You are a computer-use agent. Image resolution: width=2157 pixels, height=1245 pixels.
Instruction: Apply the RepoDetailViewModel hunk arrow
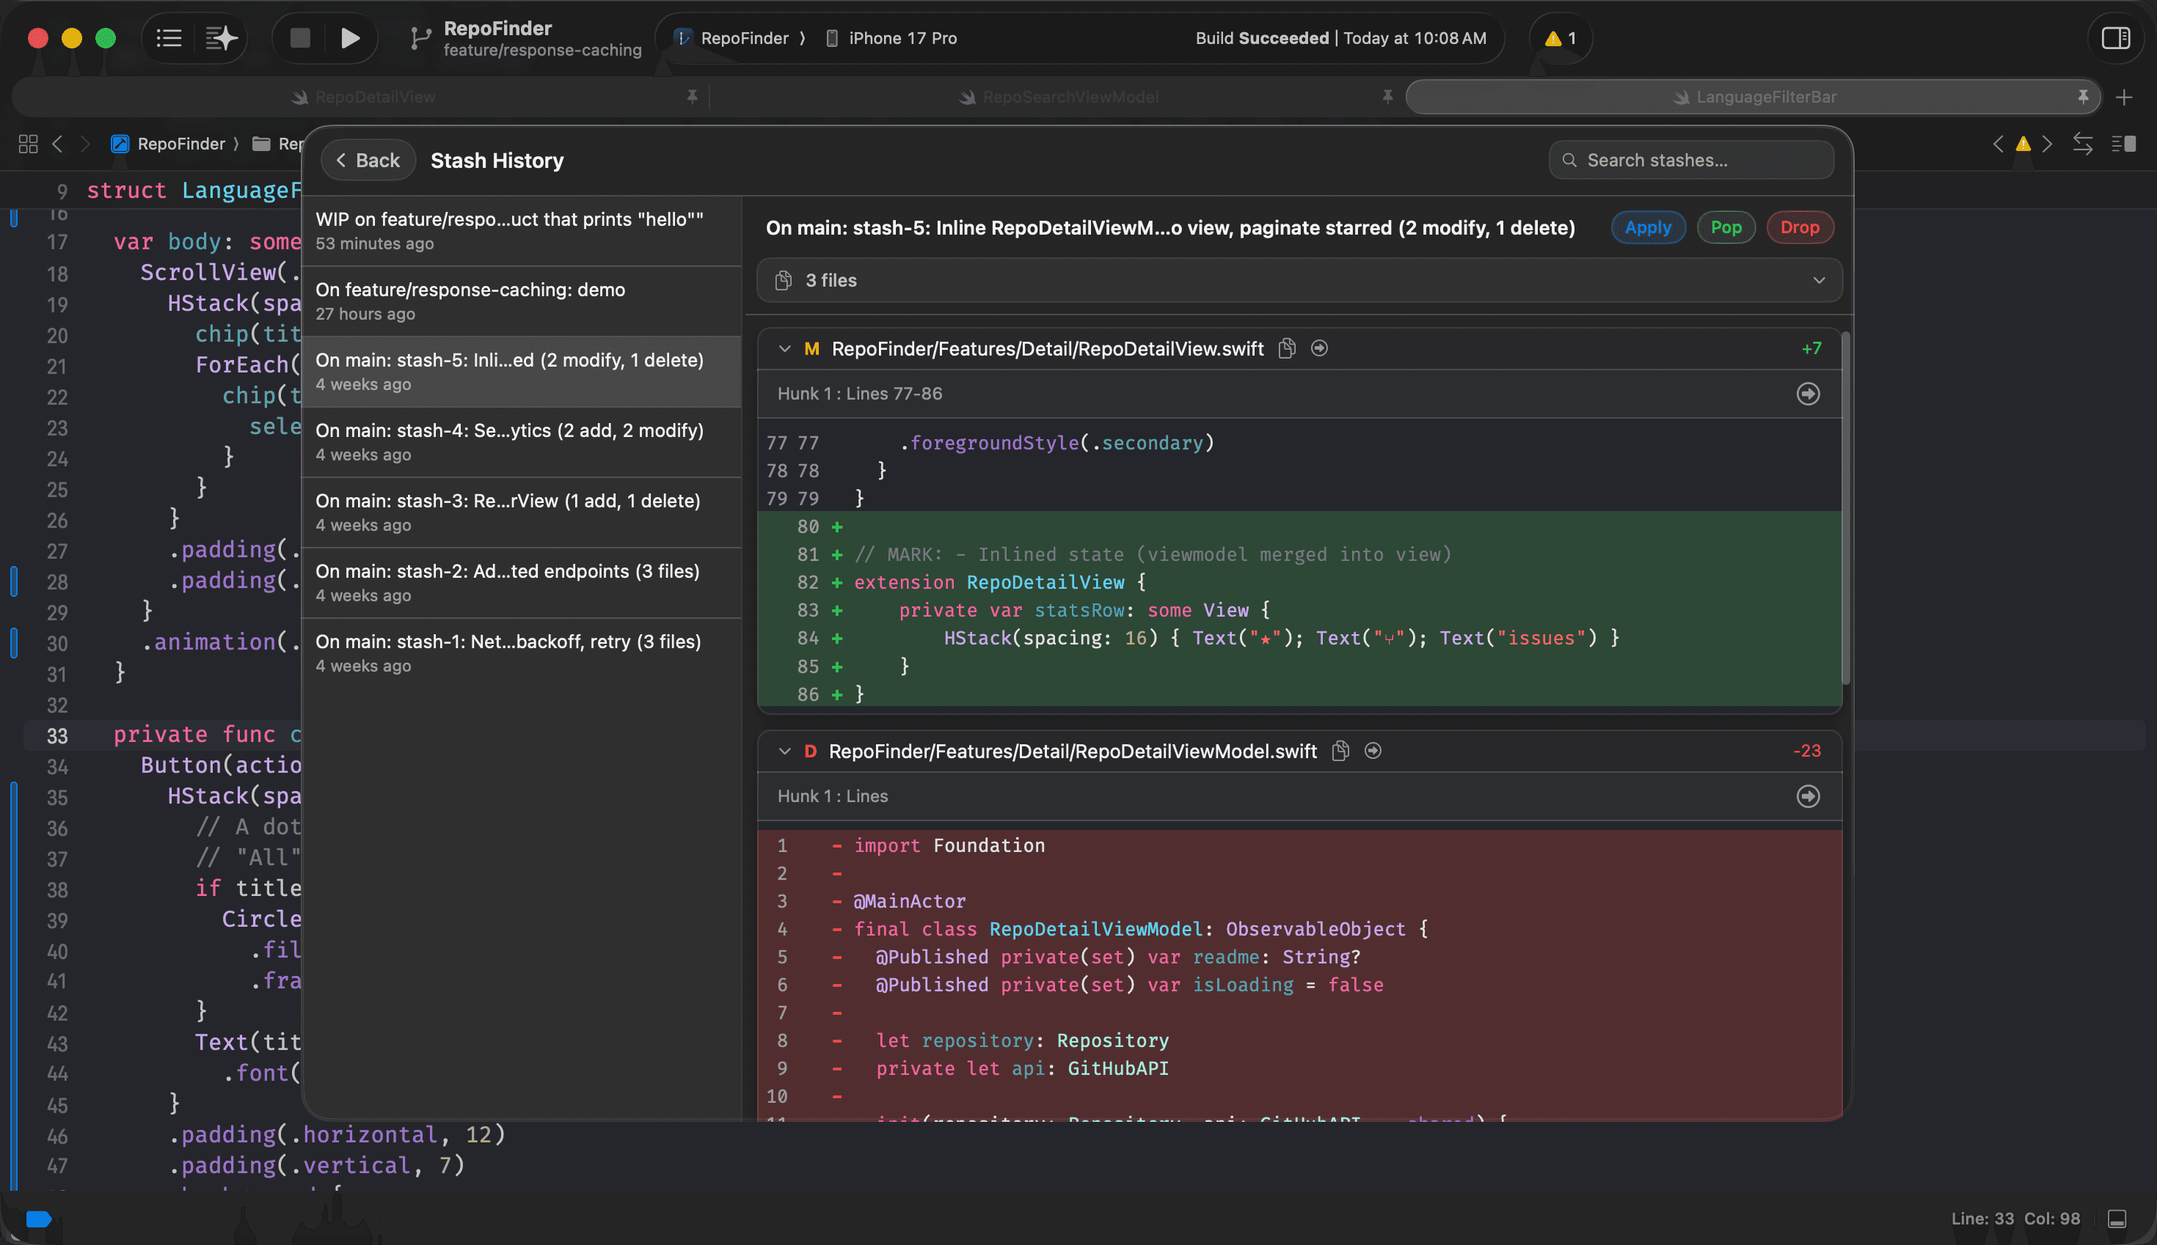tap(1808, 796)
